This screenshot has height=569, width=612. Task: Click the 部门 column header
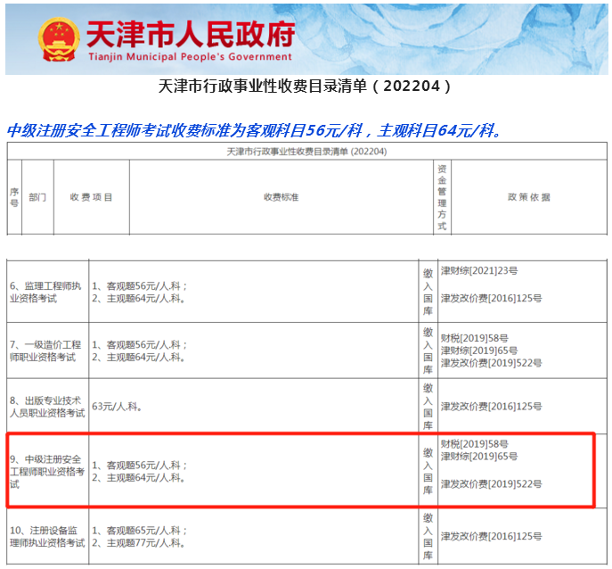[x=37, y=197]
